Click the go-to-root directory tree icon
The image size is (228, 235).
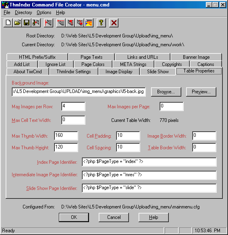click(61, 23)
